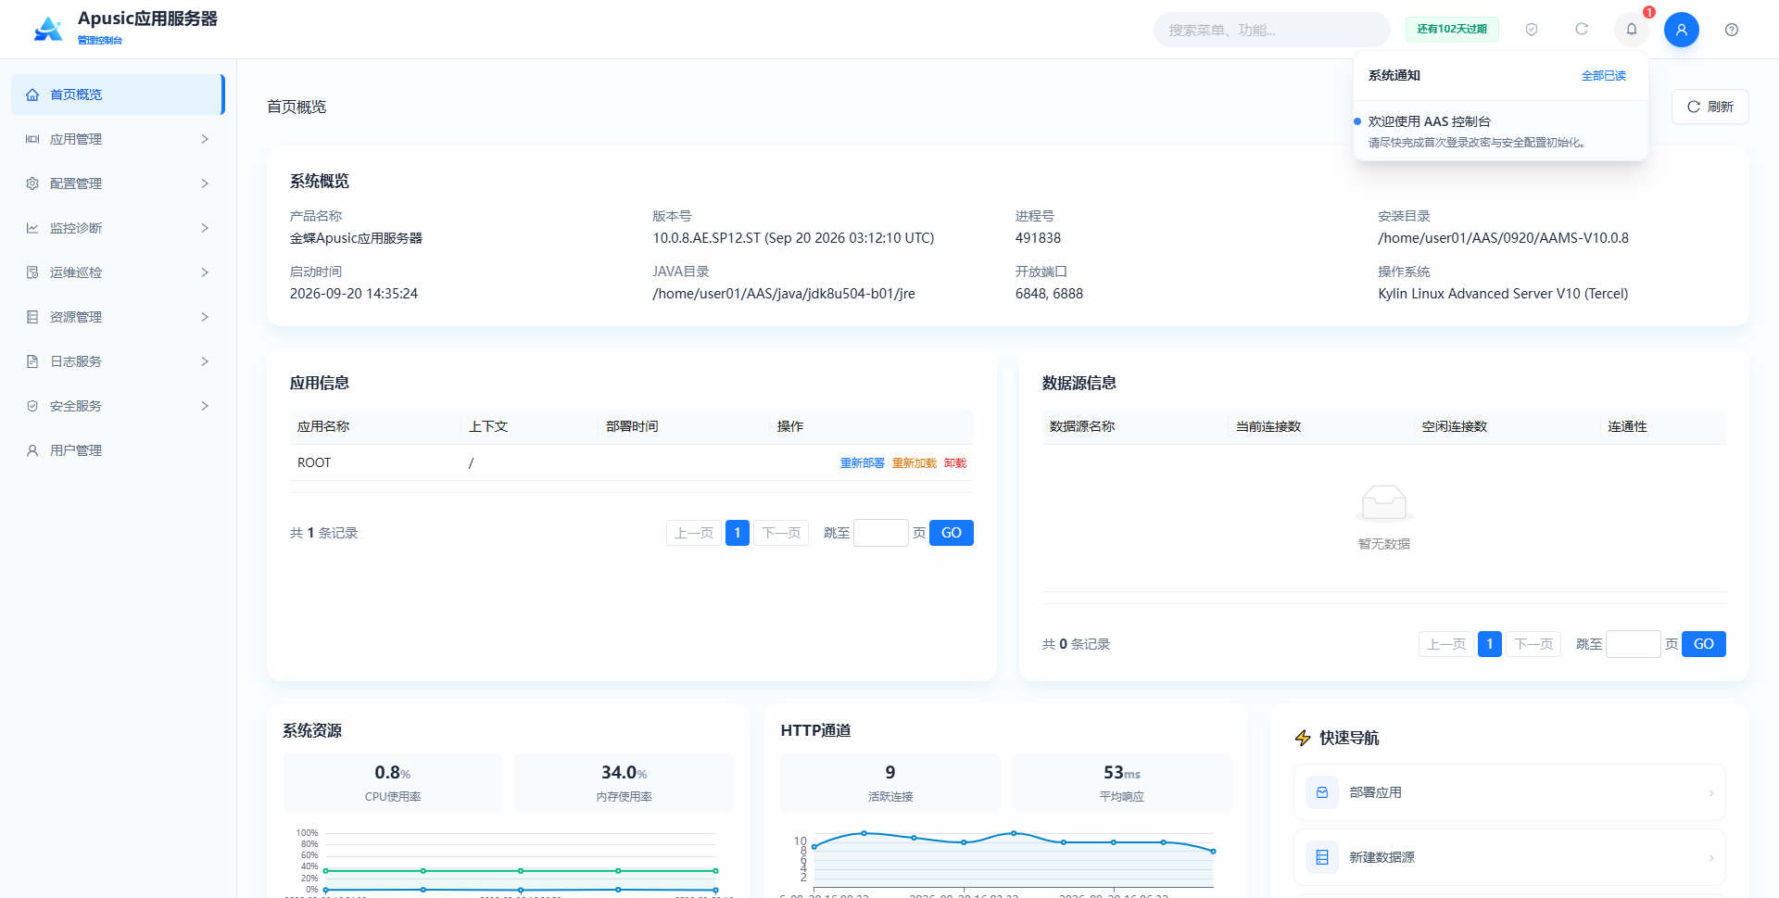
Task: Click the 还有102天过期 license badge
Action: click(x=1452, y=30)
